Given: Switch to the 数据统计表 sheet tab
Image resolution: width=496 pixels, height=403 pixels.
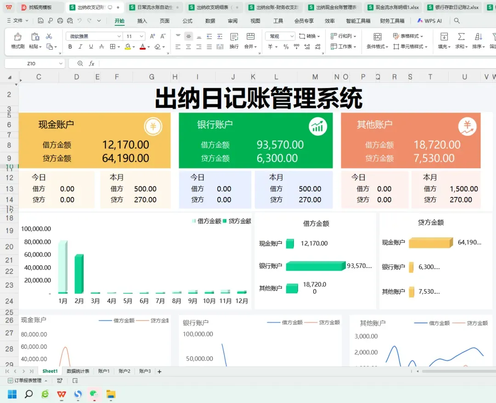Looking at the screenshot, I should [78, 371].
